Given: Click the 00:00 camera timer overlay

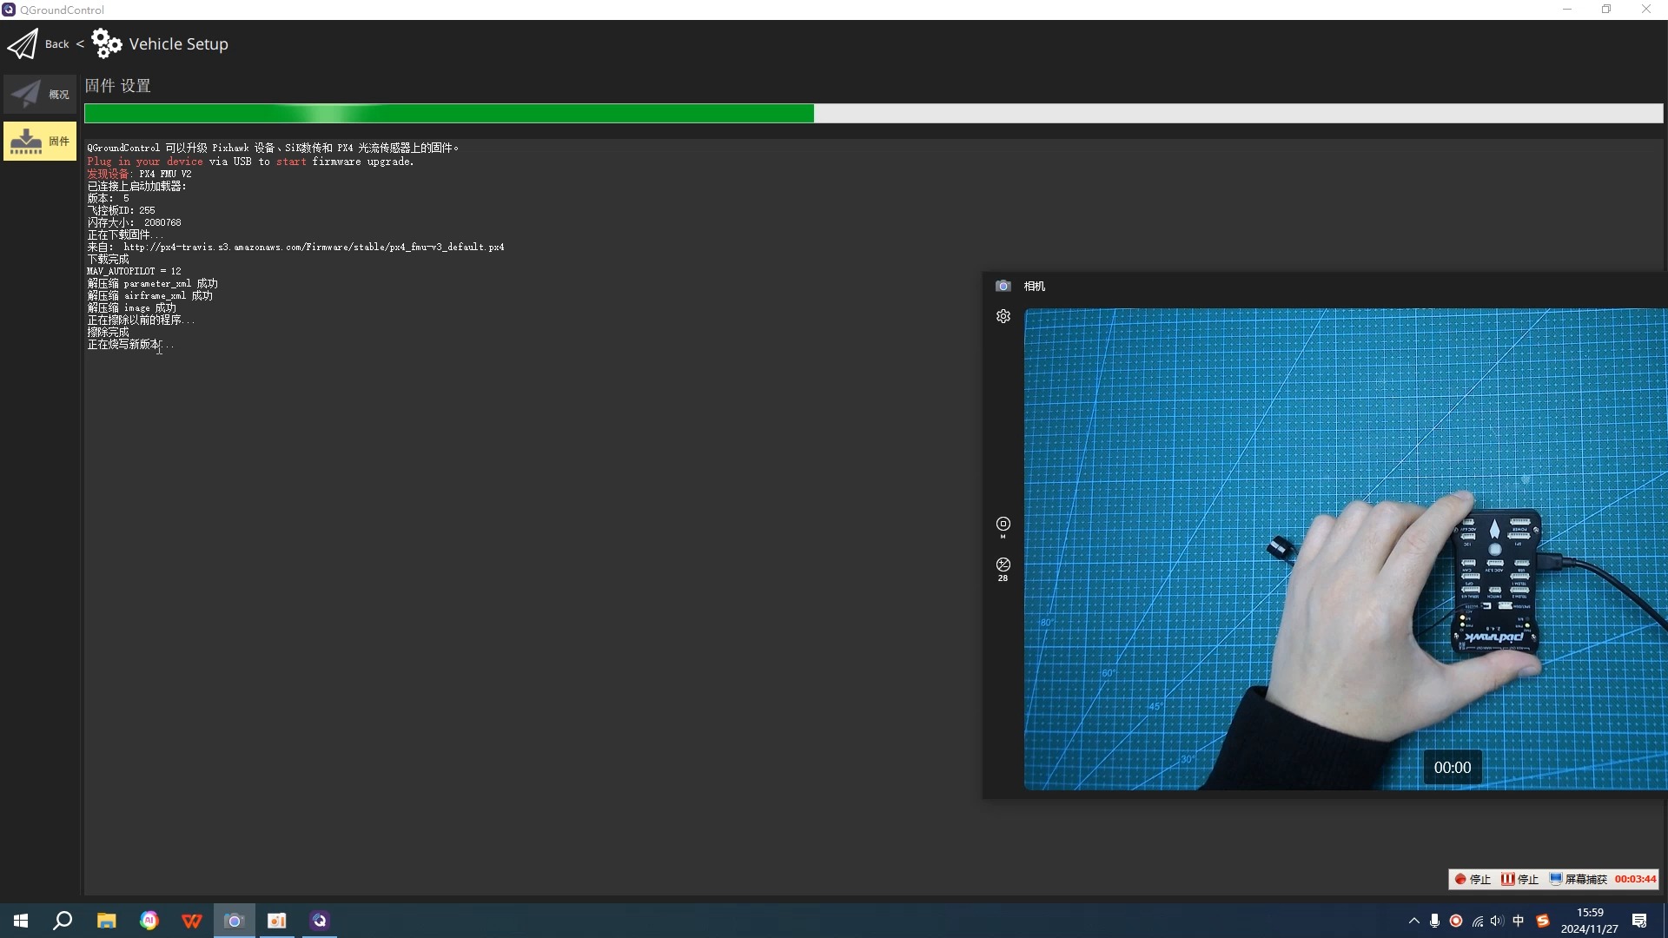Looking at the screenshot, I should point(1452,768).
